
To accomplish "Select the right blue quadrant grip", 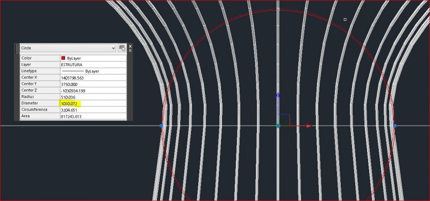I will tap(395, 126).
